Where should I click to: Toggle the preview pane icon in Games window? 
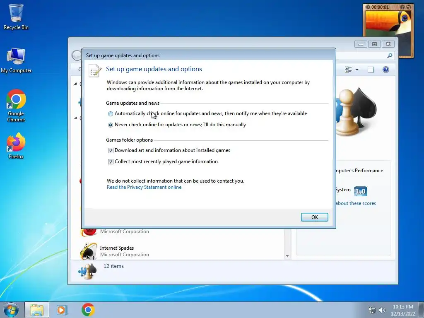point(371,70)
